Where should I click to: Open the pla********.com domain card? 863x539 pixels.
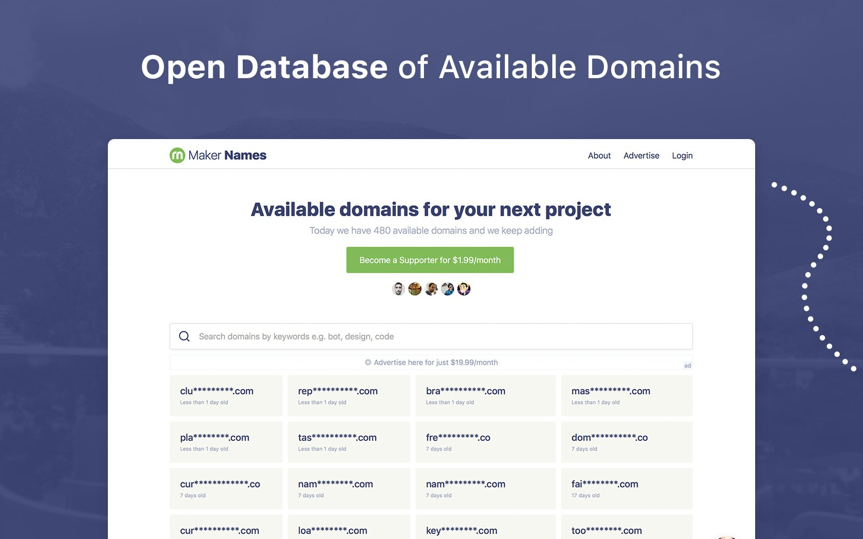click(226, 442)
